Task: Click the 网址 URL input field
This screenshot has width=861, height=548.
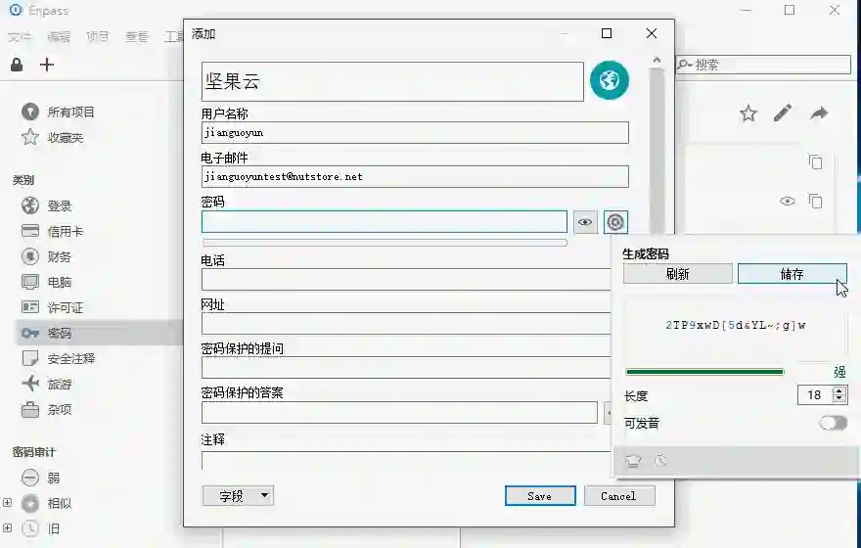Action: (406, 324)
